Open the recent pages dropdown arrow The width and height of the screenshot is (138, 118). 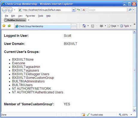coord(15,10)
